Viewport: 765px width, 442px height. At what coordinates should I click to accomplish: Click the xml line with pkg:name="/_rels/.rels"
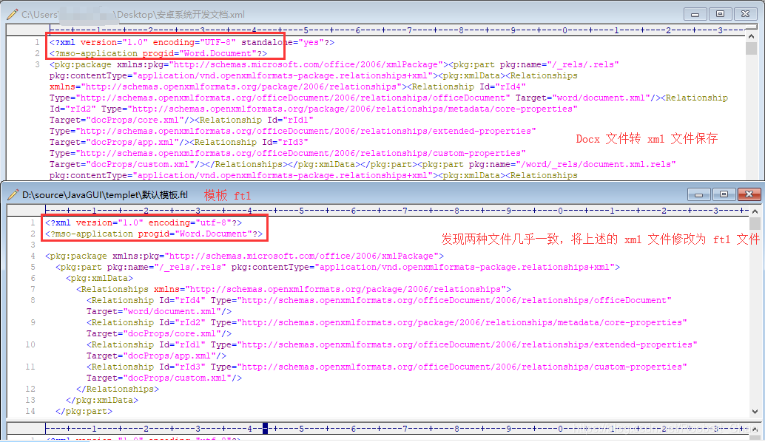[334, 64]
